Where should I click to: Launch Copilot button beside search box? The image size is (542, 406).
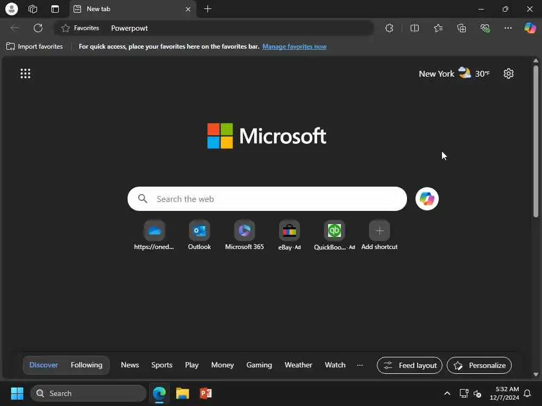pyautogui.click(x=427, y=199)
